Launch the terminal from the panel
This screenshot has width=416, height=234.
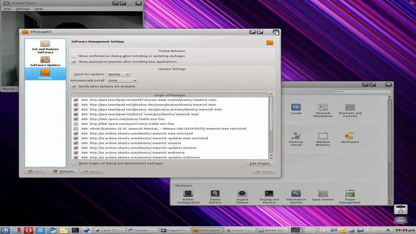click(75, 230)
